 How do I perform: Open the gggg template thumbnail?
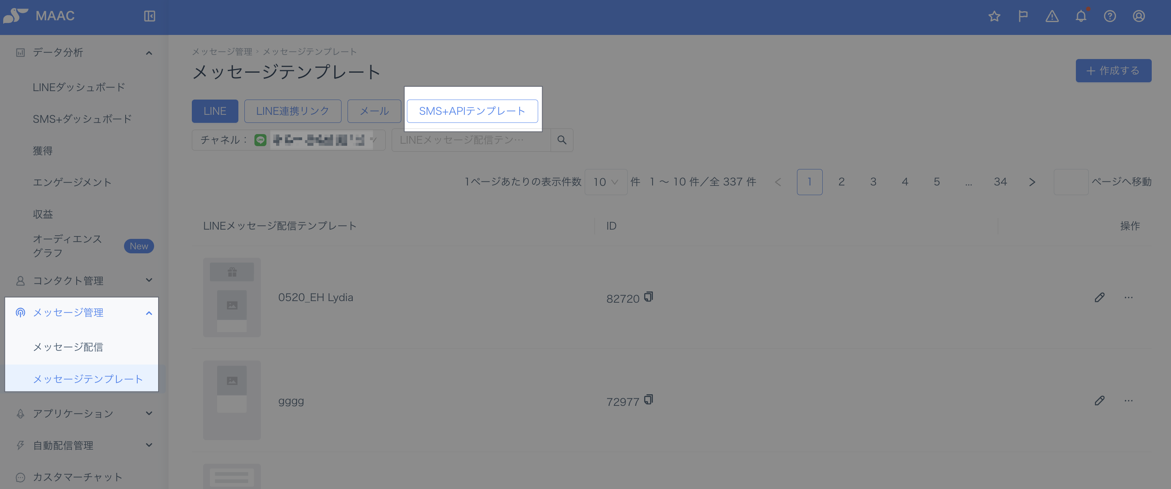click(232, 400)
